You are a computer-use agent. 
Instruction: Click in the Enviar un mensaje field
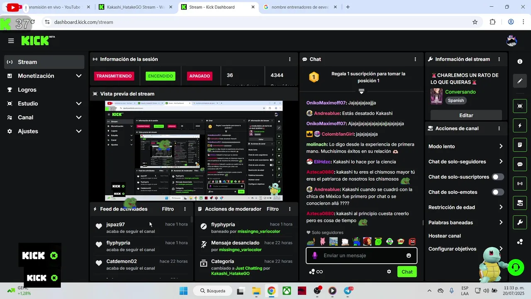(362, 255)
